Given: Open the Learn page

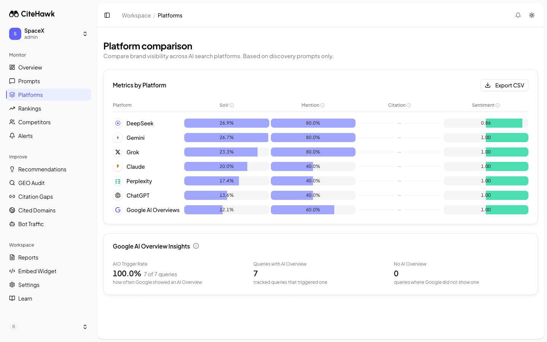Looking at the screenshot, I should pyautogui.click(x=49, y=298).
